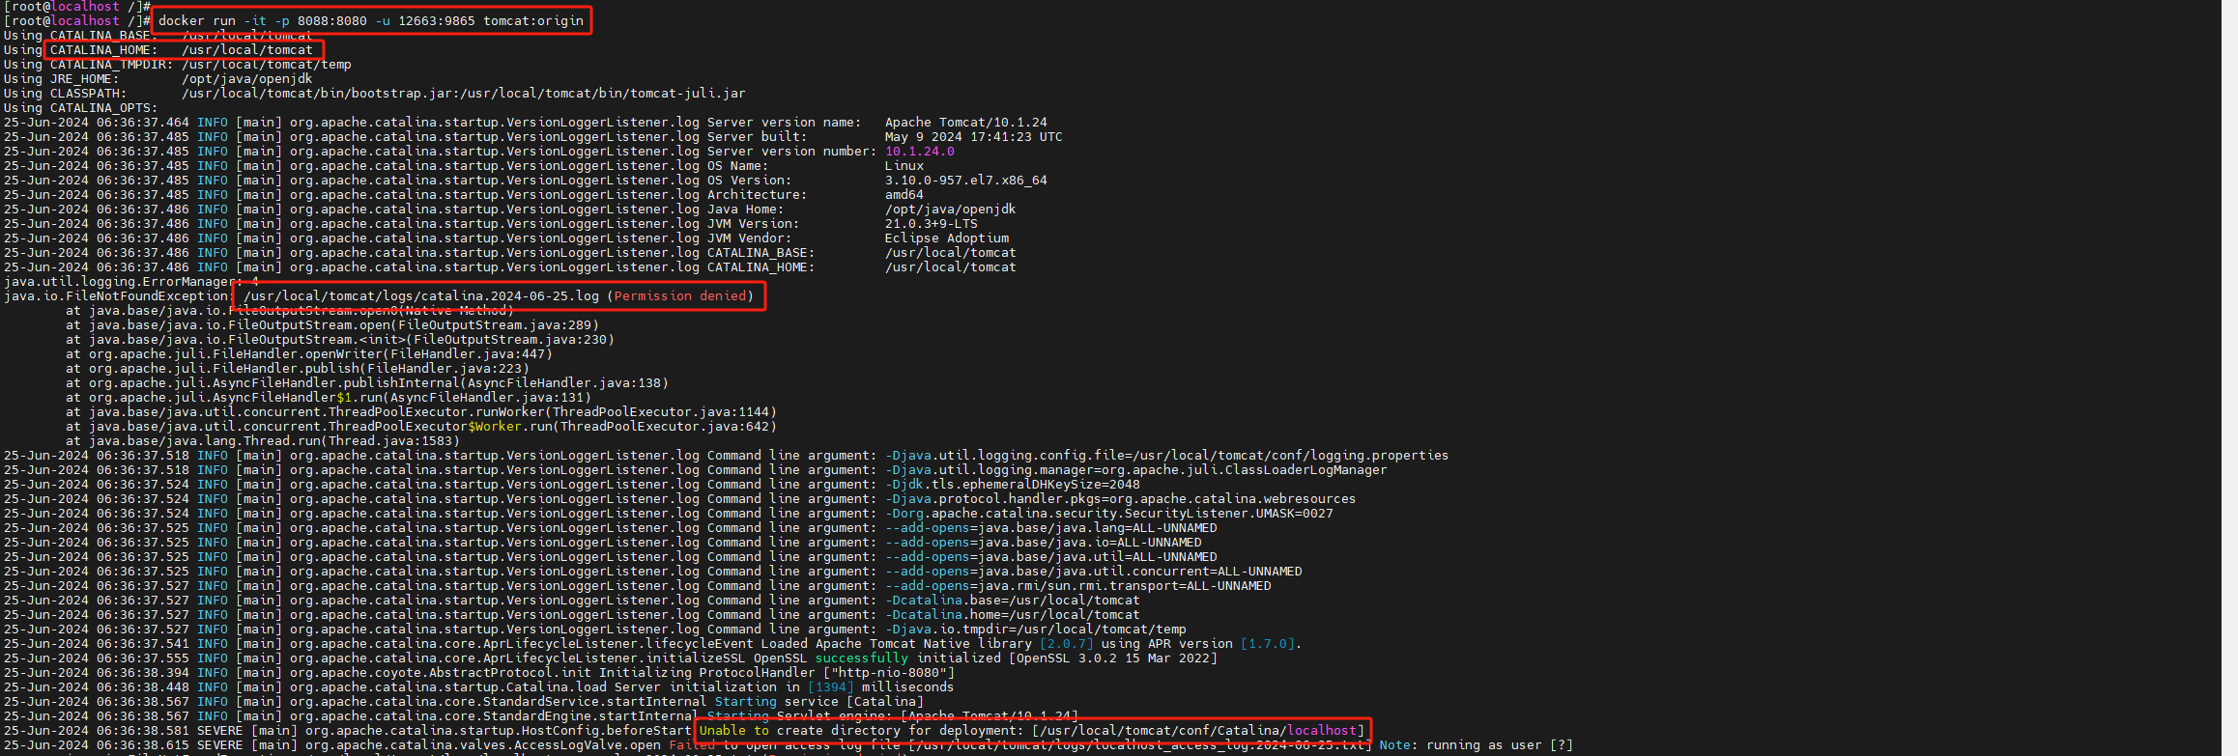This screenshot has height=756, width=2238.
Task: Click the 'Java Home:' log label
Action: pos(746,209)
